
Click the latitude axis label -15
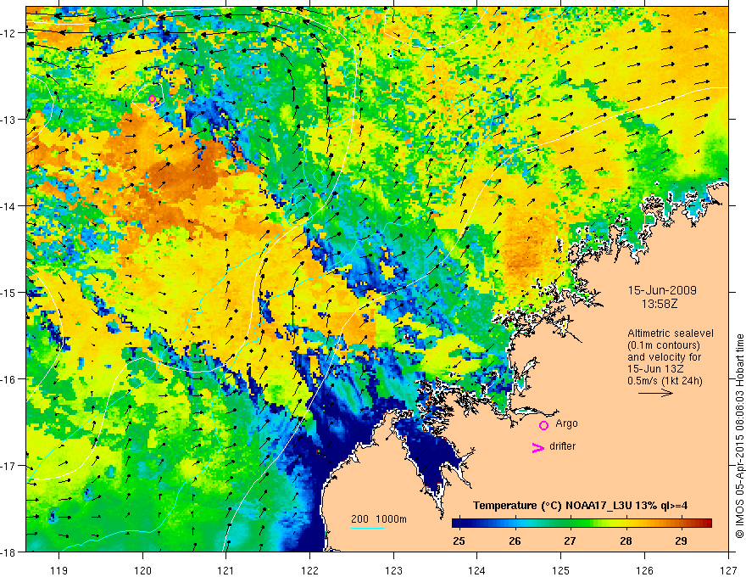(9, 292)
